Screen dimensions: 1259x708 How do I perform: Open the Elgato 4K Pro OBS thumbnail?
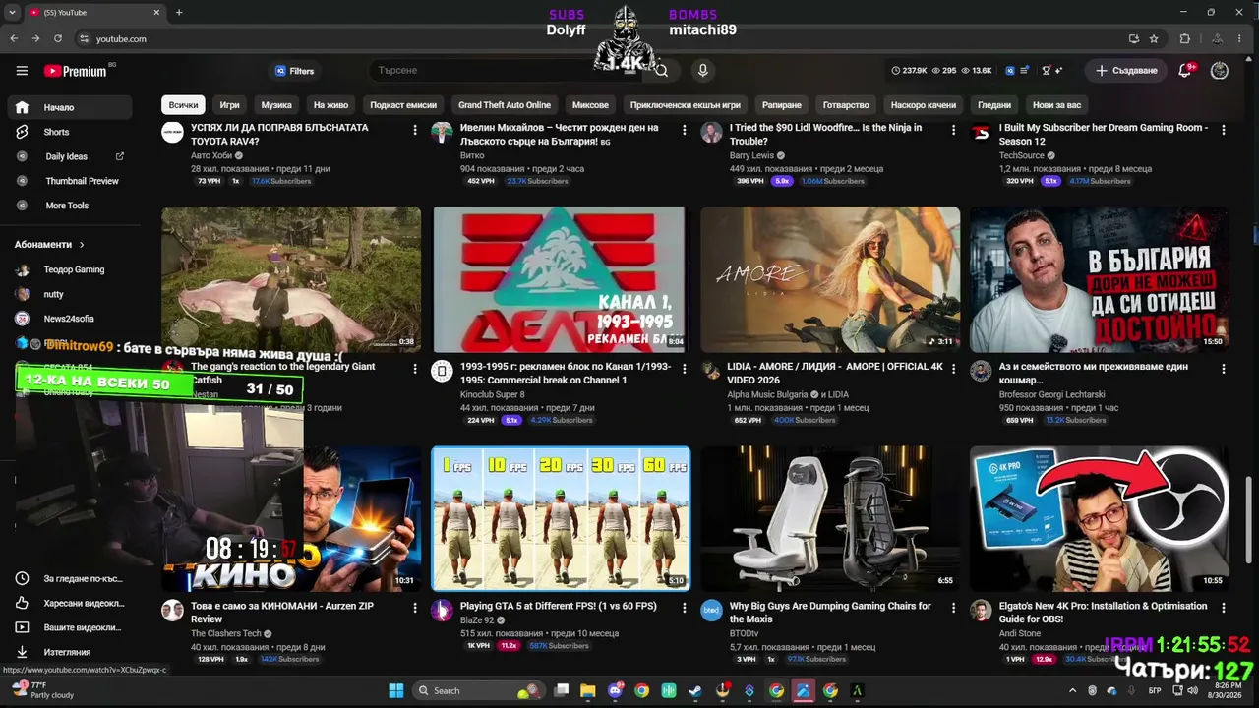pos(1100,518)
